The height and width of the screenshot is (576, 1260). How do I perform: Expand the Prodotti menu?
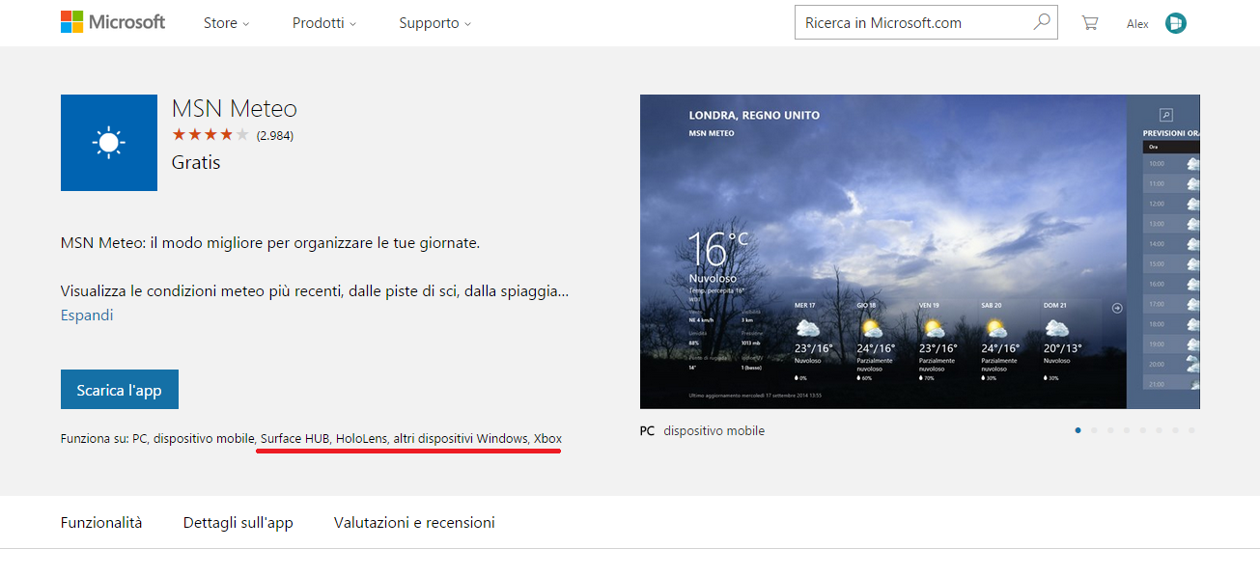324,23
